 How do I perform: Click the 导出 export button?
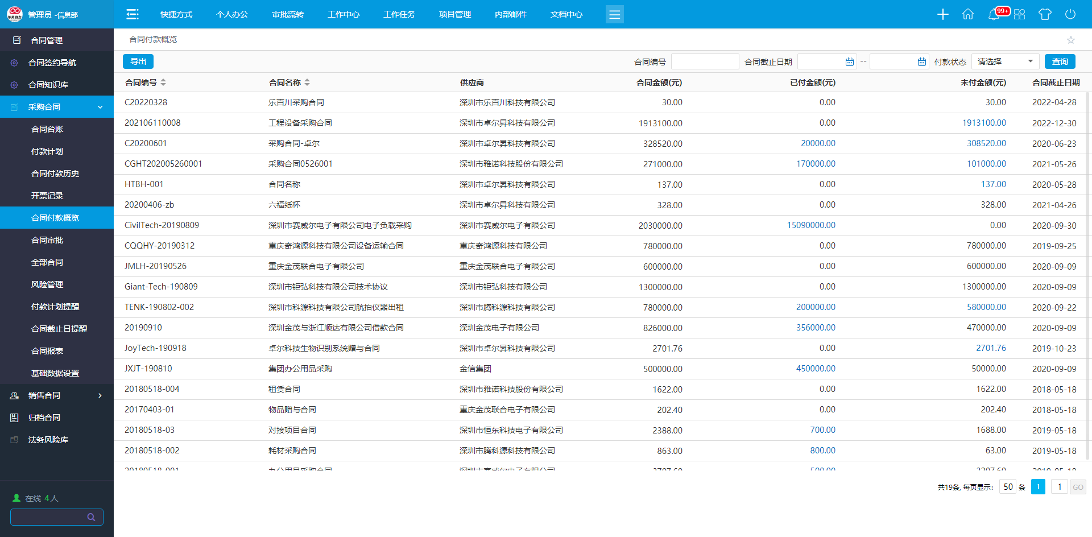138,61
